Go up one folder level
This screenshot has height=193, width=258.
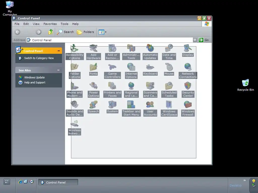(51, 32)
